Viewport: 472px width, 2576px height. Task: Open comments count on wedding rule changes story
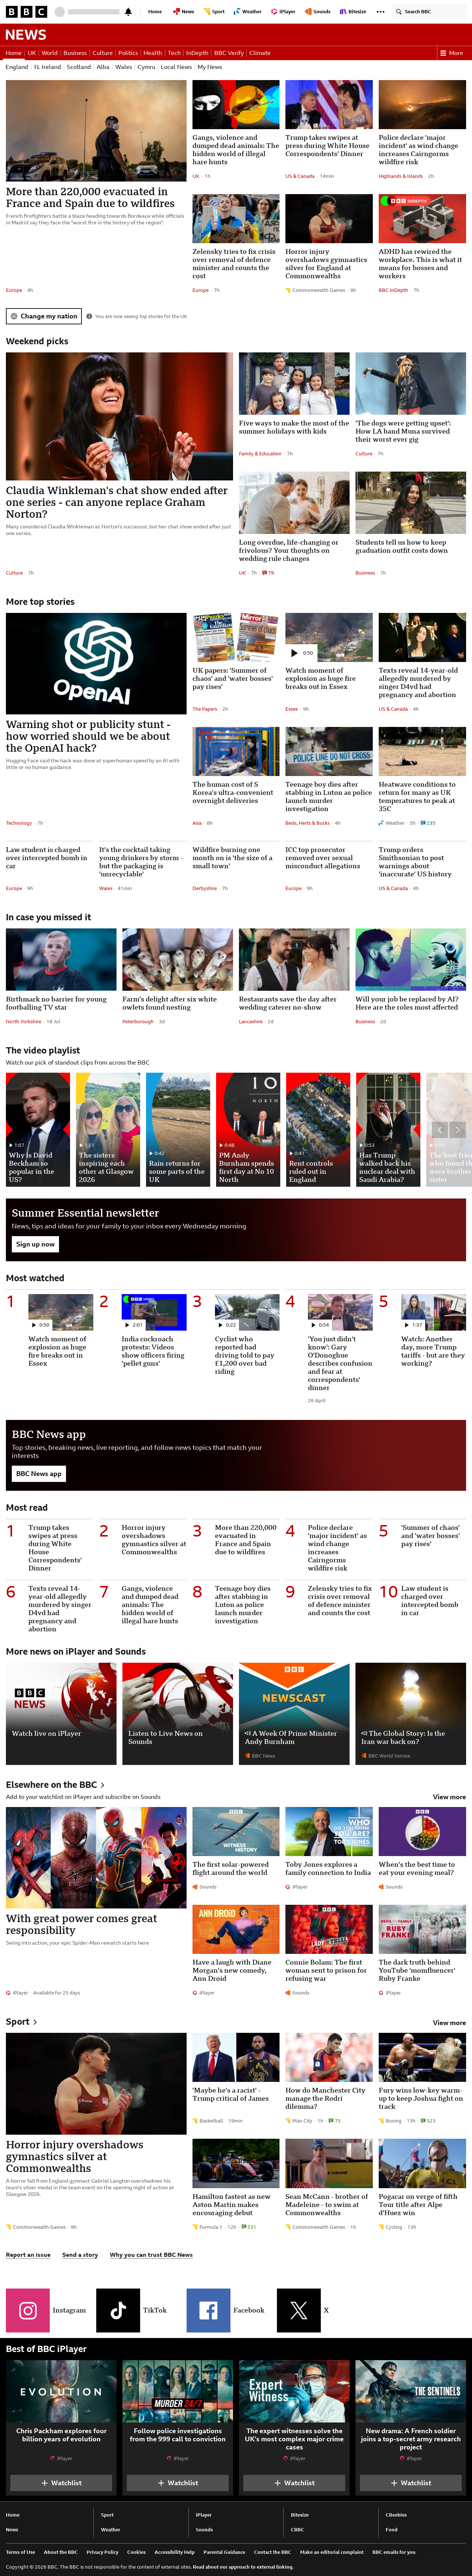(268, 573)
